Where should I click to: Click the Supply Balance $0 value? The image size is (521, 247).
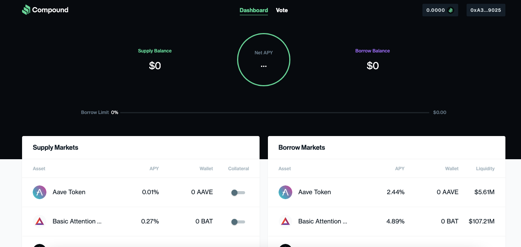[155, 66]
